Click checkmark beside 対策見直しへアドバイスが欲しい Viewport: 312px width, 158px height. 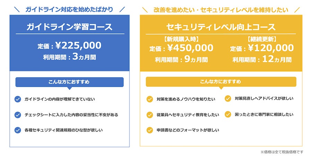point(228,98)
